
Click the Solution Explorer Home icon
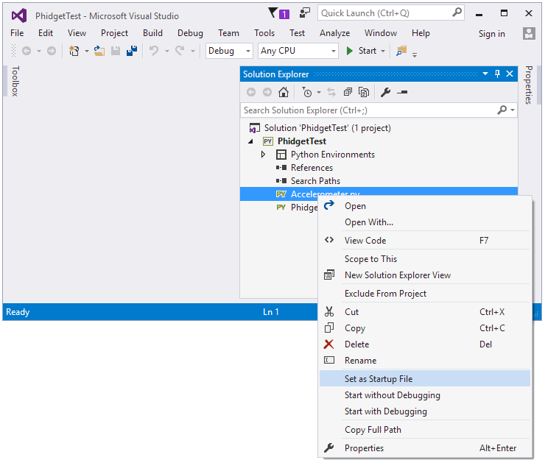point(284,93)
